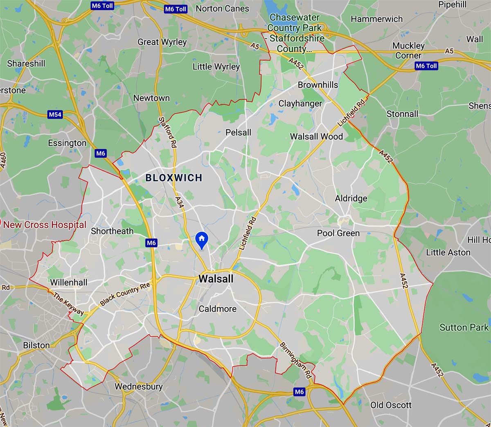Click the M6 Toll shield near Muckley Corner
The width and height of the screenshot is (491, 427).
coord(426,66)
